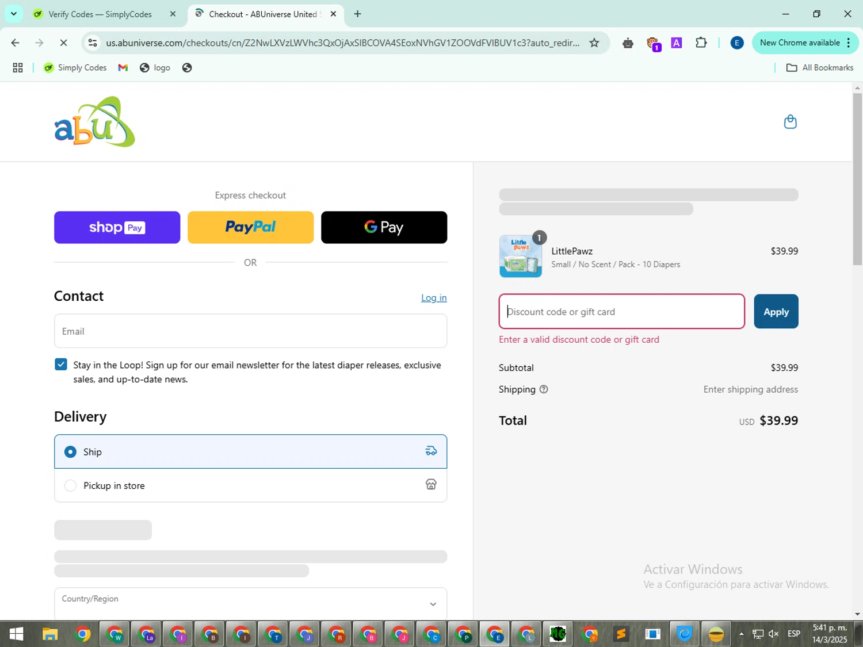Image resolution: width=863 pixels, height=647 pixels.
Task: Click the scrollbar down arrow
Action: [857, 614]
